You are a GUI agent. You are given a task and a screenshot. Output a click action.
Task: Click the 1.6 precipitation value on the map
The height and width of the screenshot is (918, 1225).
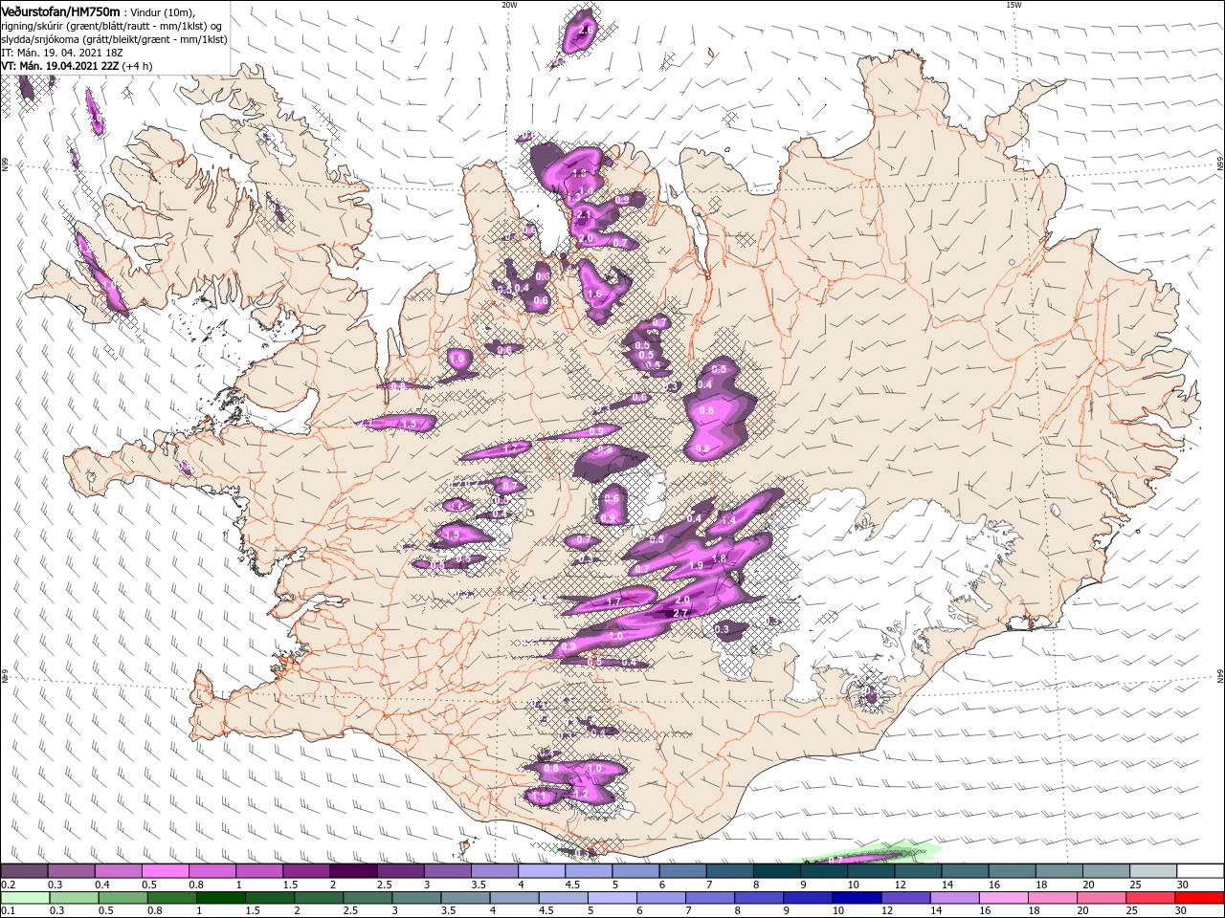[594, 295]
